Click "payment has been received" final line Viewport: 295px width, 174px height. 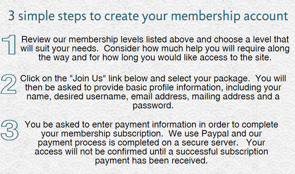tap(151, 161)
